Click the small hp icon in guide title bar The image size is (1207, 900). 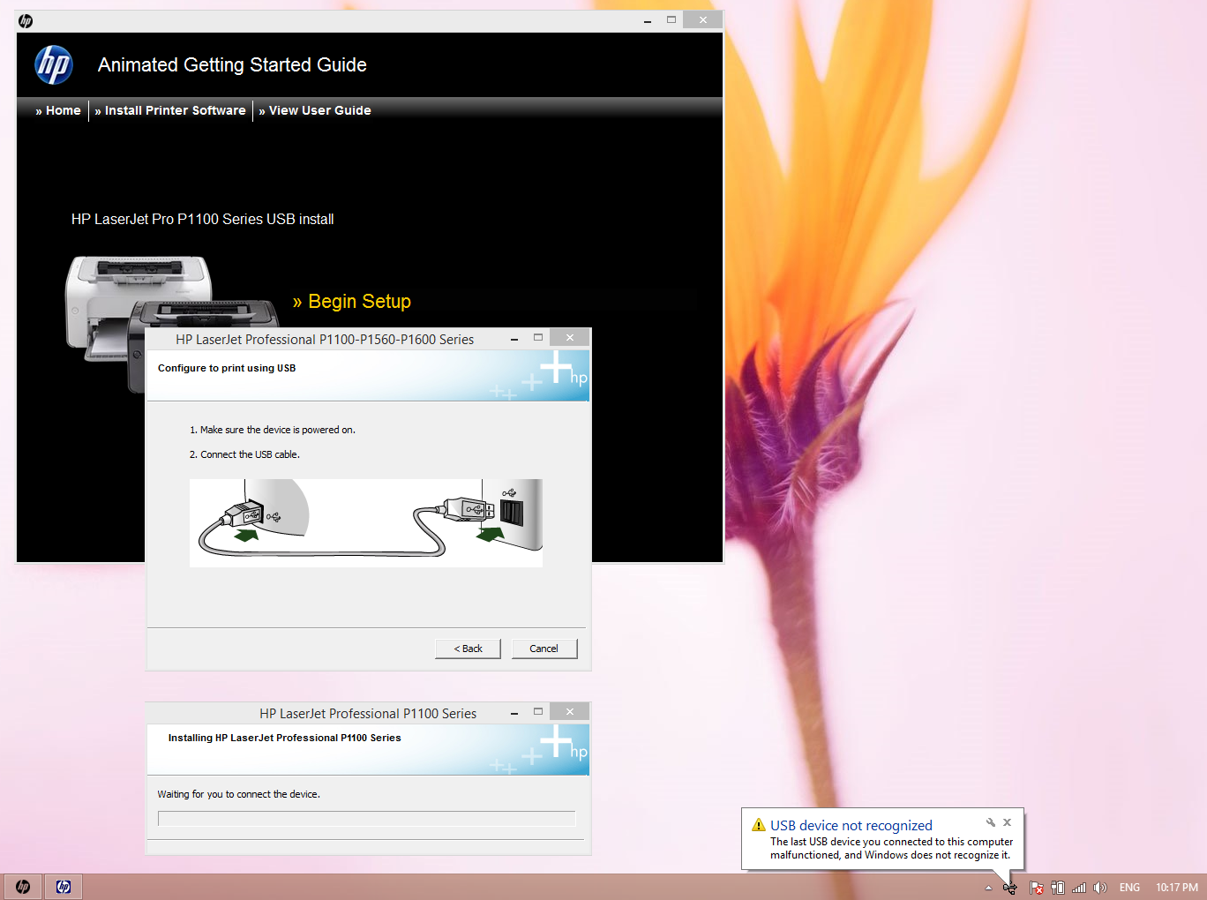[x=26, y=20]
